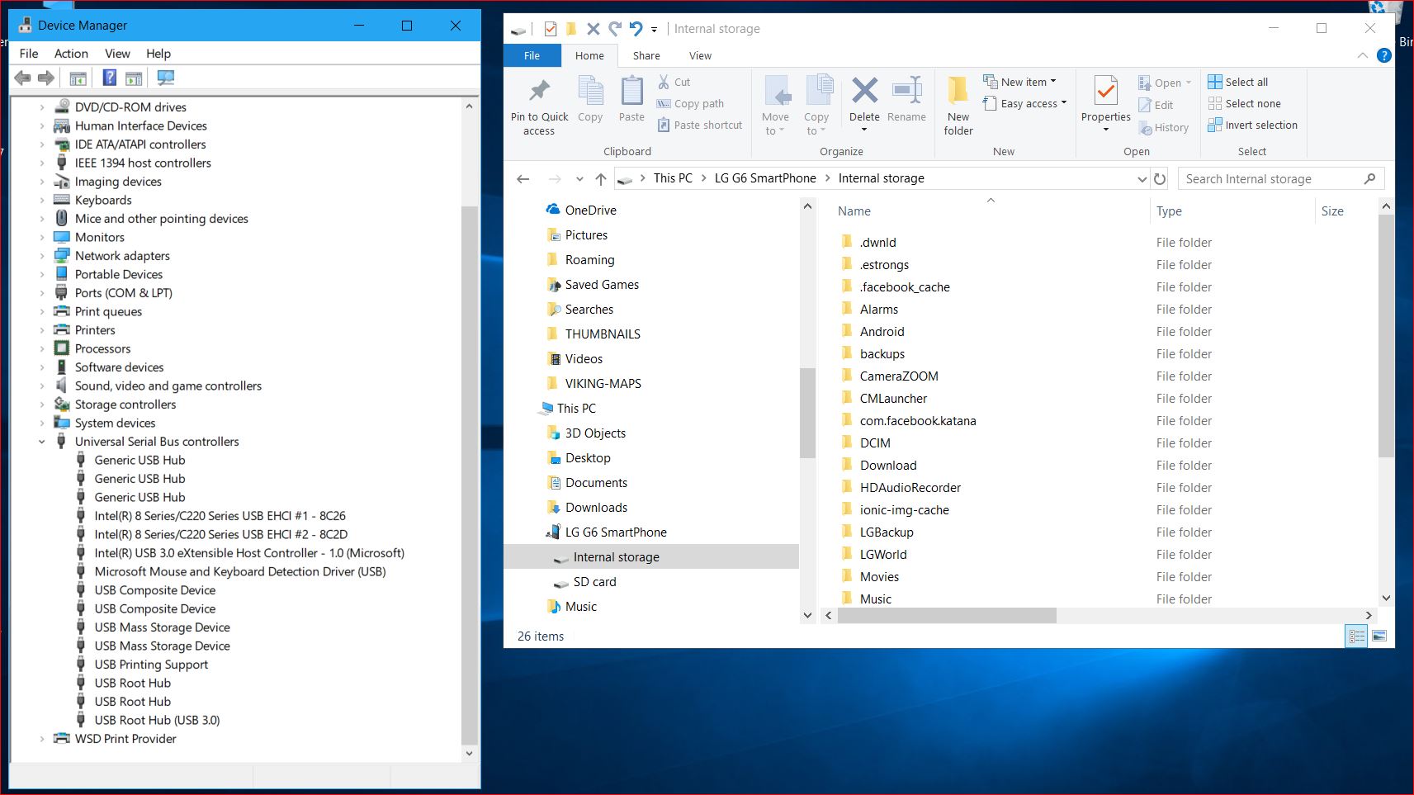Click the Delete red X icon
The image size is (1414, 795).
click(x=864, y=90)
